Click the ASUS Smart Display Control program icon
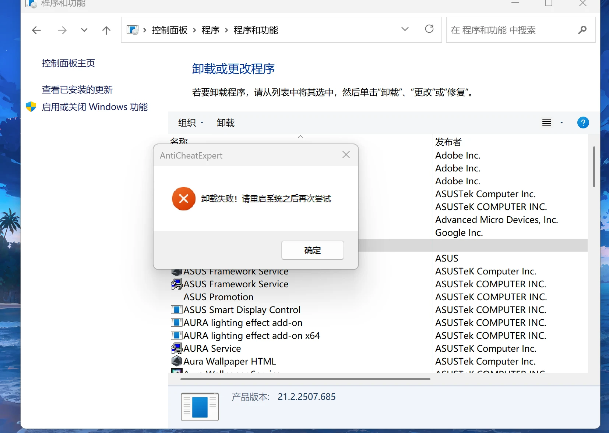Screen dimensions: 609x433 [x=177, y=310]
